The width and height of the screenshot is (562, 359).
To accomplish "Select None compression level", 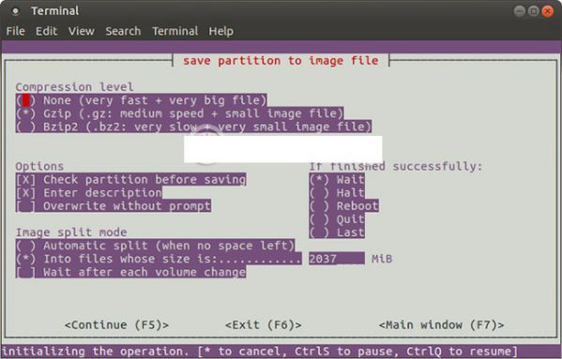I will click(142, 100).
